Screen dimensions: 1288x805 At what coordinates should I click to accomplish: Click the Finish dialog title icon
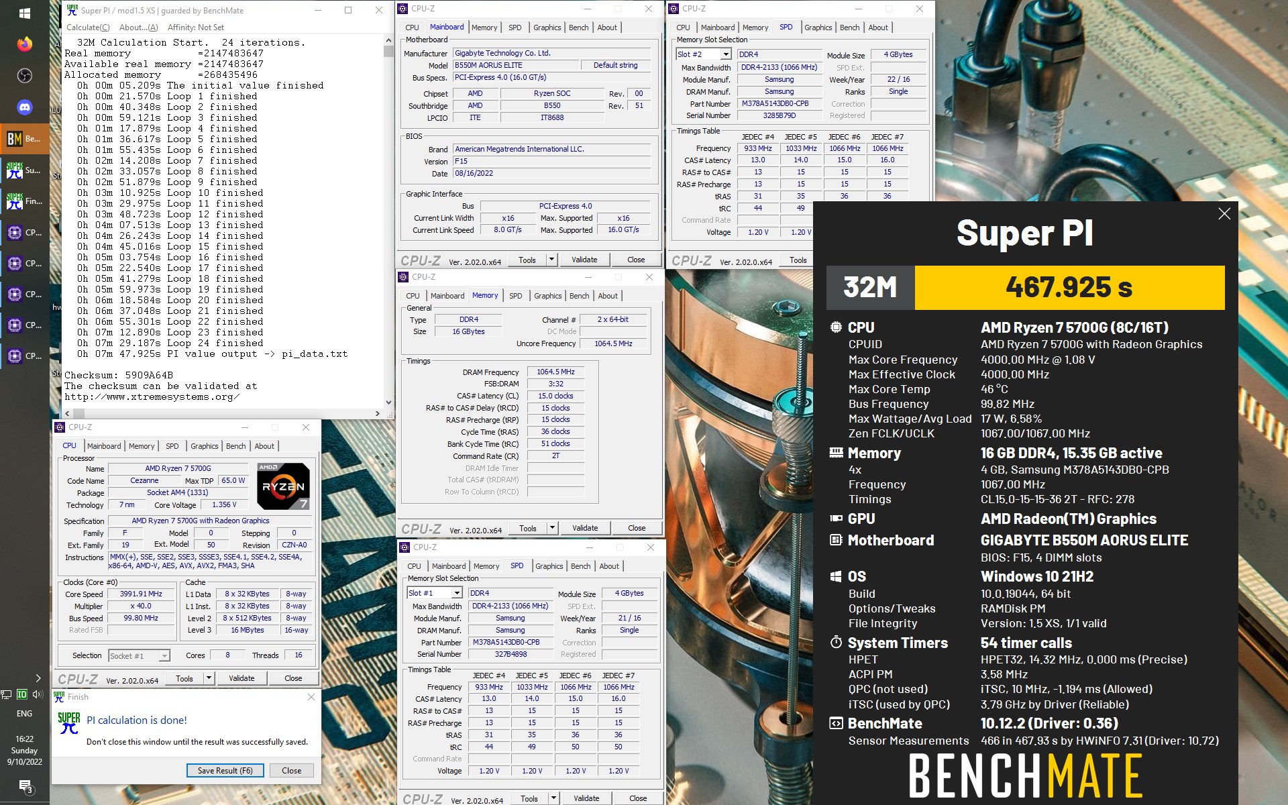pyautogui.click(x=59, y=697)
